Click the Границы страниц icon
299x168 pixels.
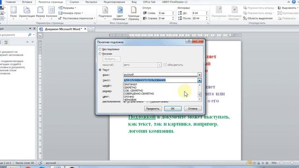point(134,13)
